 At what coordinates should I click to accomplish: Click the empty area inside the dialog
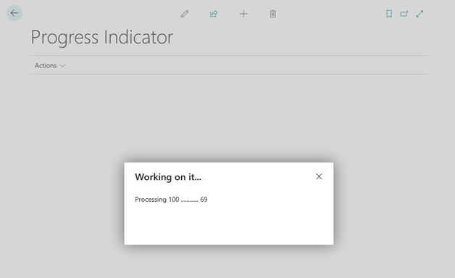[x=229, y=224]
